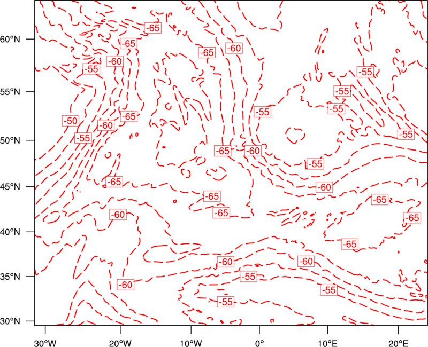Click the 55°N latitude axis label

point(10,92)
